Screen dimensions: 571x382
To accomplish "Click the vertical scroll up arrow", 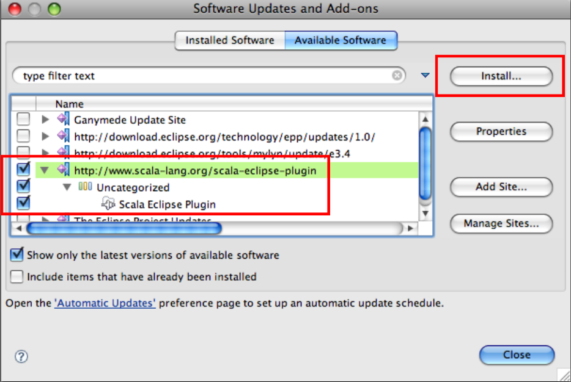I will point(425,119).
